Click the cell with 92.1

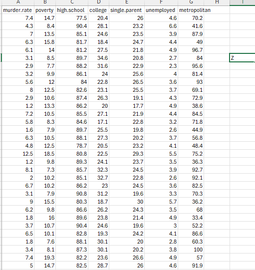pos(191,178)
